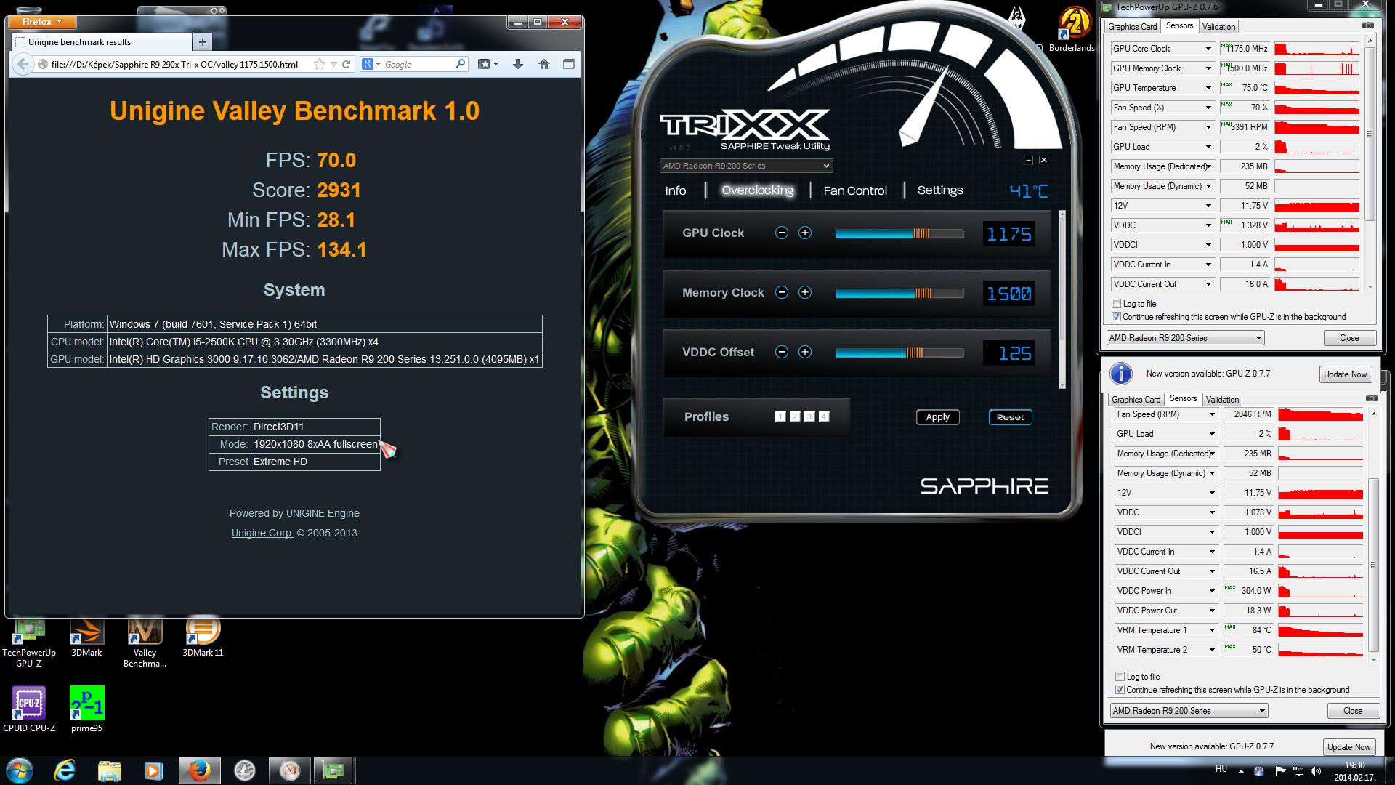The image size is (1395, 785).
Task: Open CPUID CPU-Z desktop shortcut
Action: pos(29,709)
